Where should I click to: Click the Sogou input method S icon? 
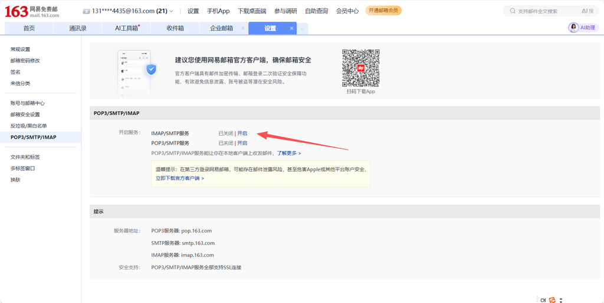point(553,300)
